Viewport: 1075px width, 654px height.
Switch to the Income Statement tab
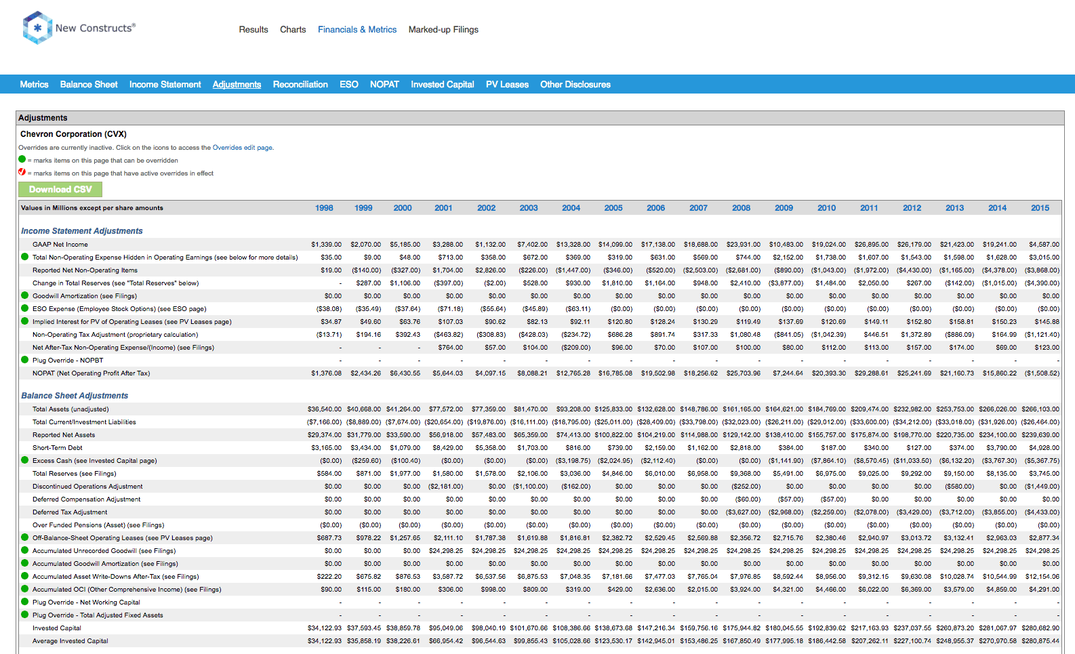point(165,85)
